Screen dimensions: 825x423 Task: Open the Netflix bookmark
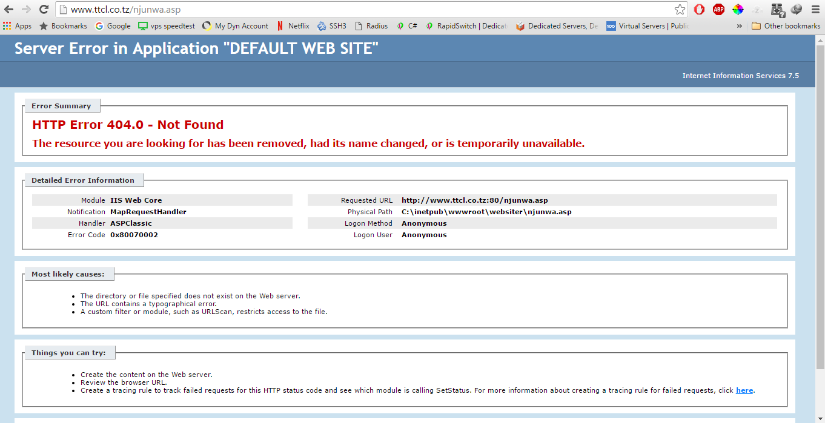point(293,26)
